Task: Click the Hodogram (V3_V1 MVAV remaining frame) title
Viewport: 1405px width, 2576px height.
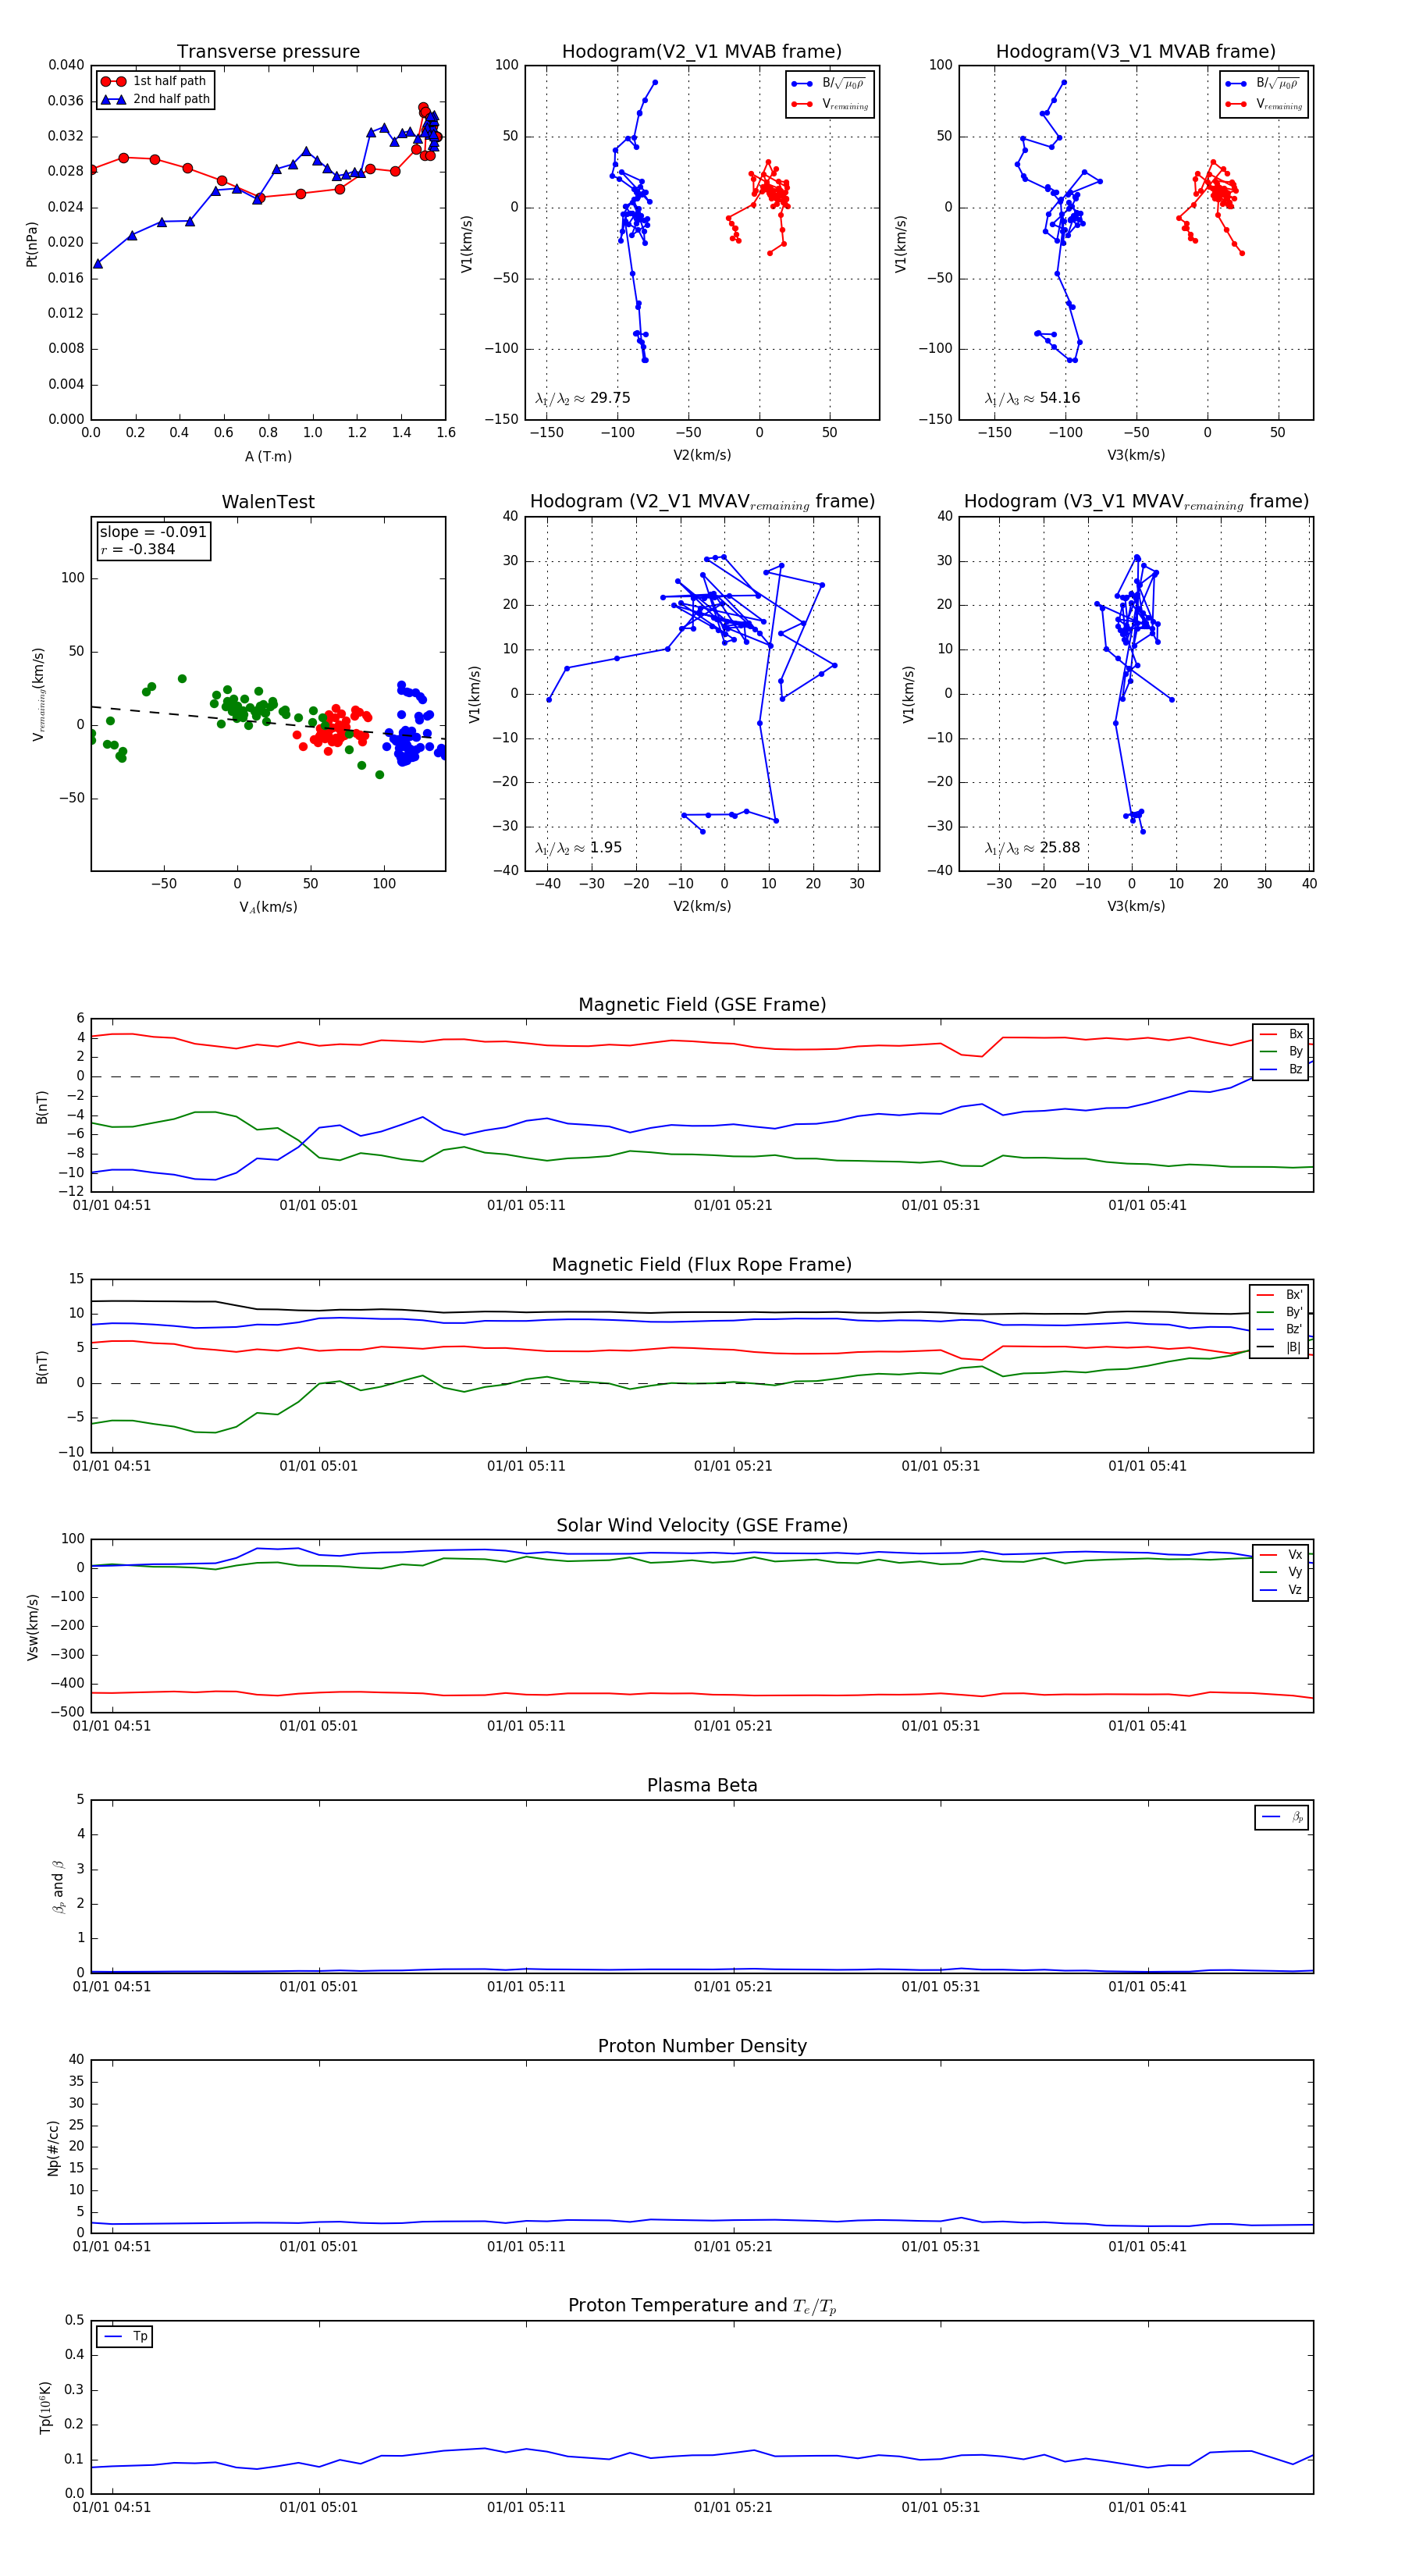Action: [x=1136, y=502]
